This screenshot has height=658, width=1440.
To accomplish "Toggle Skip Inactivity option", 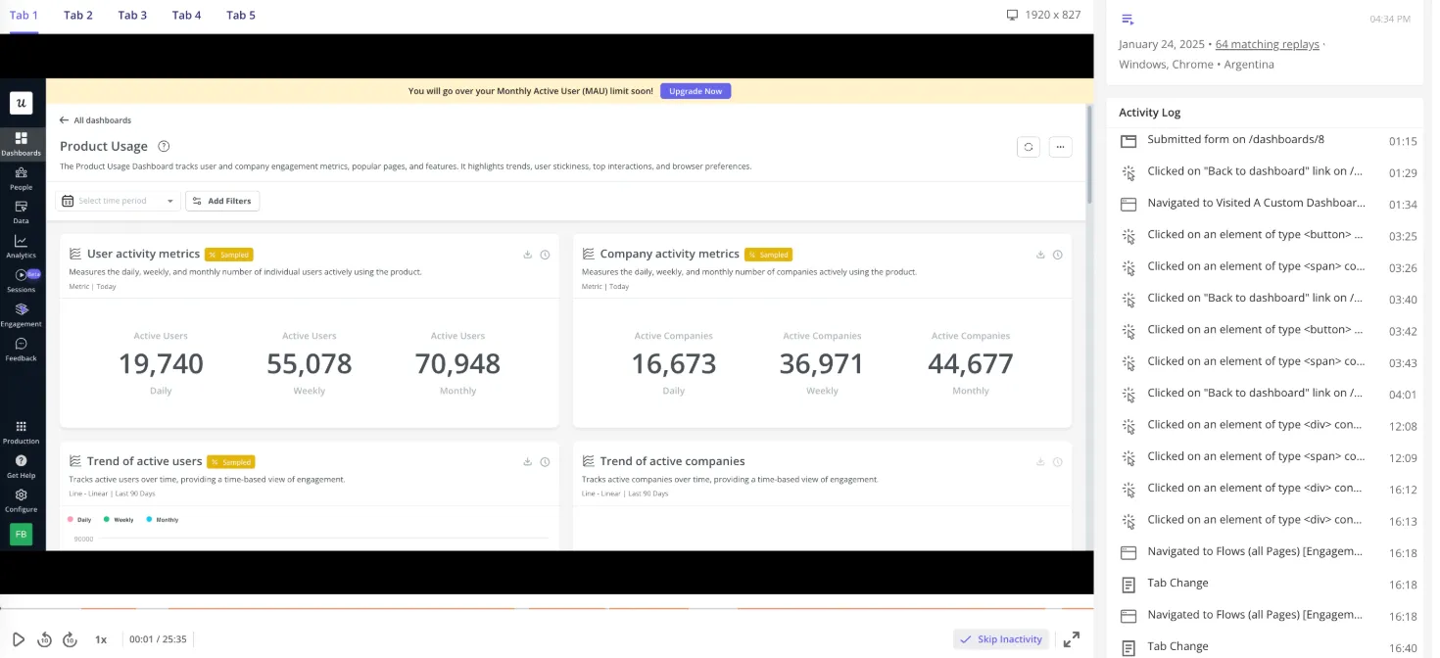I will 1000,639.
